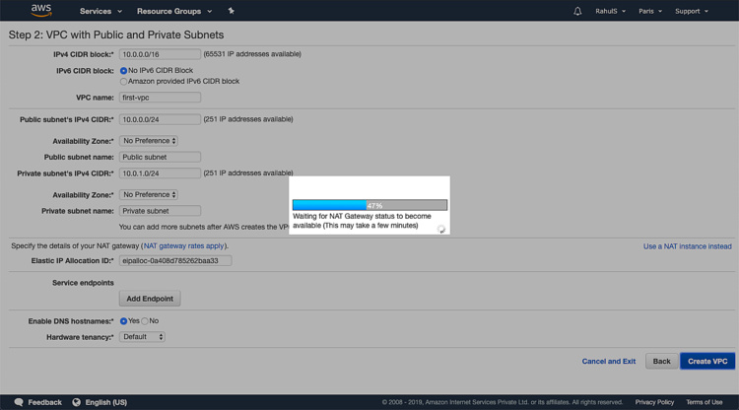
Task: Expand the Hardware tenancy dropdown
Action: point(143,337)
